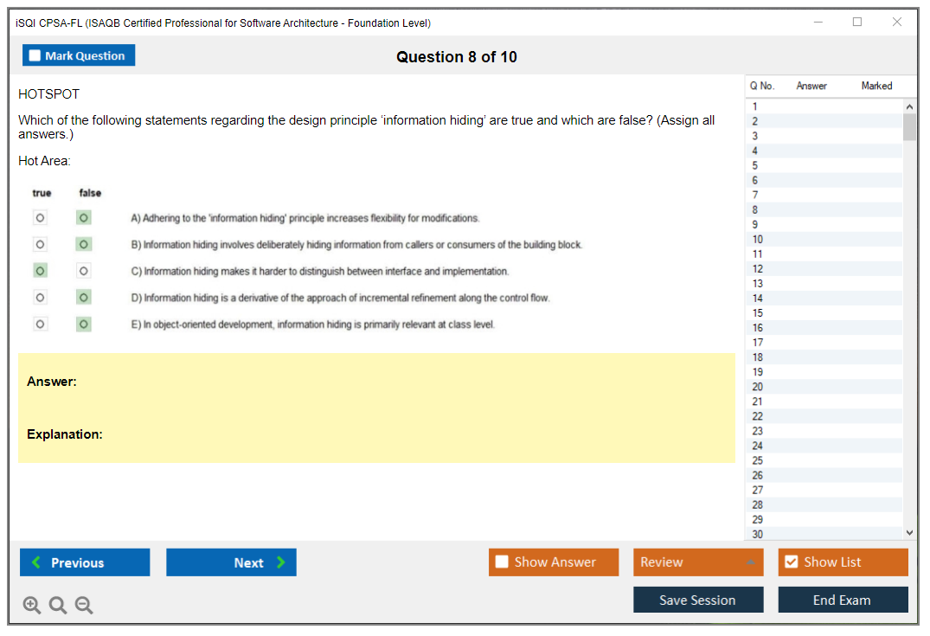Image resolution: width=930 pixels, height=636 pixels.
Task: Mark statement C as false
Action: click(84, 271)
